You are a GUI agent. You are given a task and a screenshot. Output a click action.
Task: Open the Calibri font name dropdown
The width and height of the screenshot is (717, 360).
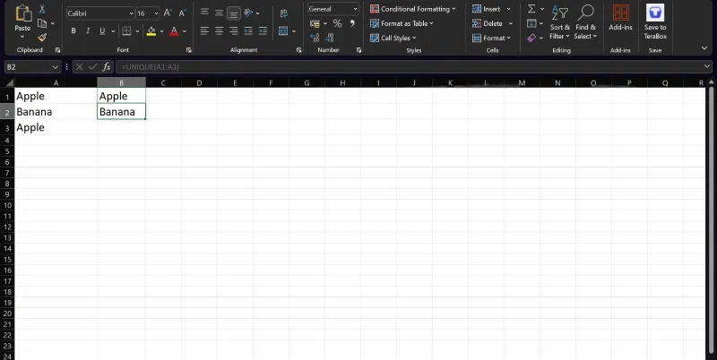(x=131, y=13)
